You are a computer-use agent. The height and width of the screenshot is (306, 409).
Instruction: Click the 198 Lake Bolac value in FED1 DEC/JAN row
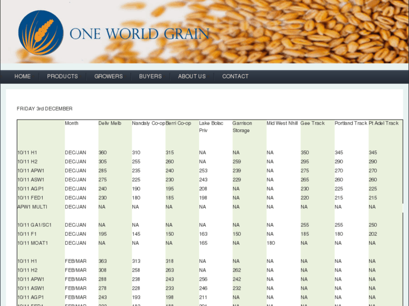[203, 198]
